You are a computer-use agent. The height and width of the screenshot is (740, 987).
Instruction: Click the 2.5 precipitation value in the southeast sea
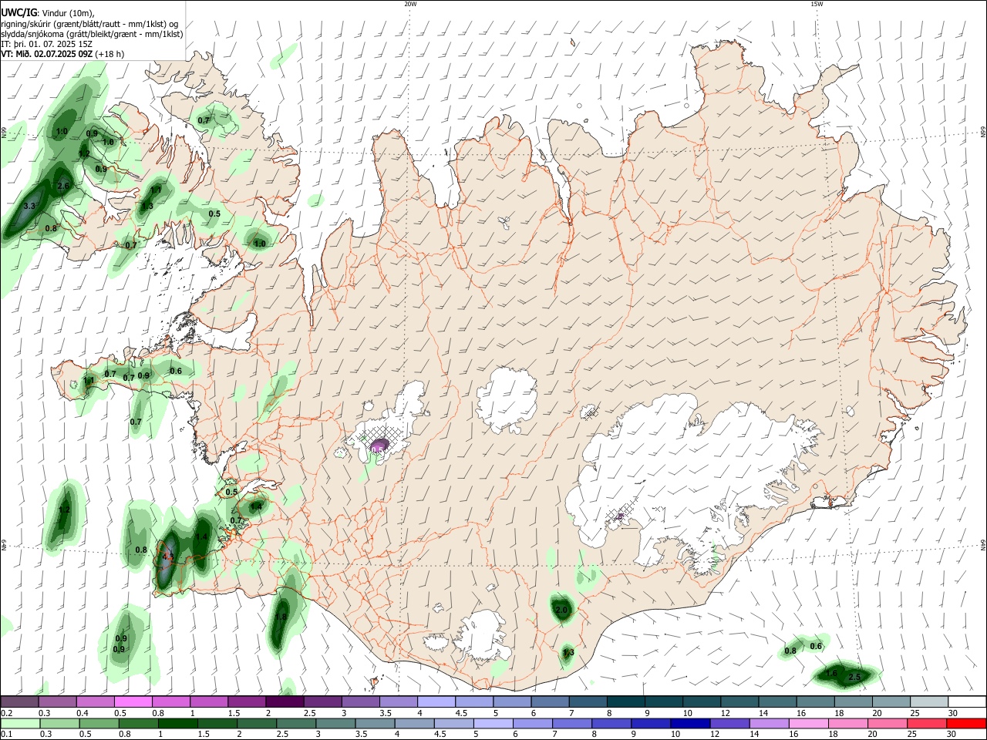pyautogui.click(x=854, y=678)
